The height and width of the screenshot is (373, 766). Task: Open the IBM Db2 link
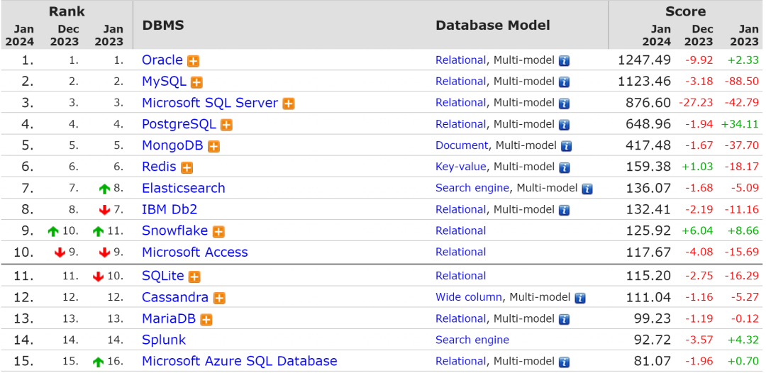[x=170, y=209]
